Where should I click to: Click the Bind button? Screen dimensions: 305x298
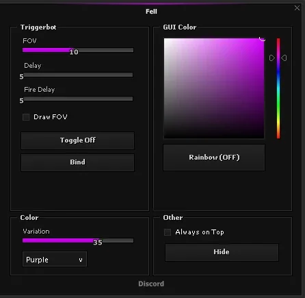77,162
